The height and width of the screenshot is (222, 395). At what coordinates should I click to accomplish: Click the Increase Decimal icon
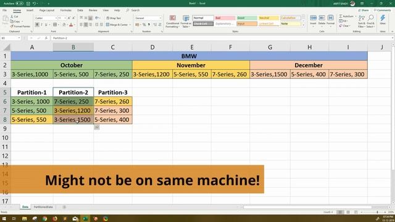155,25
